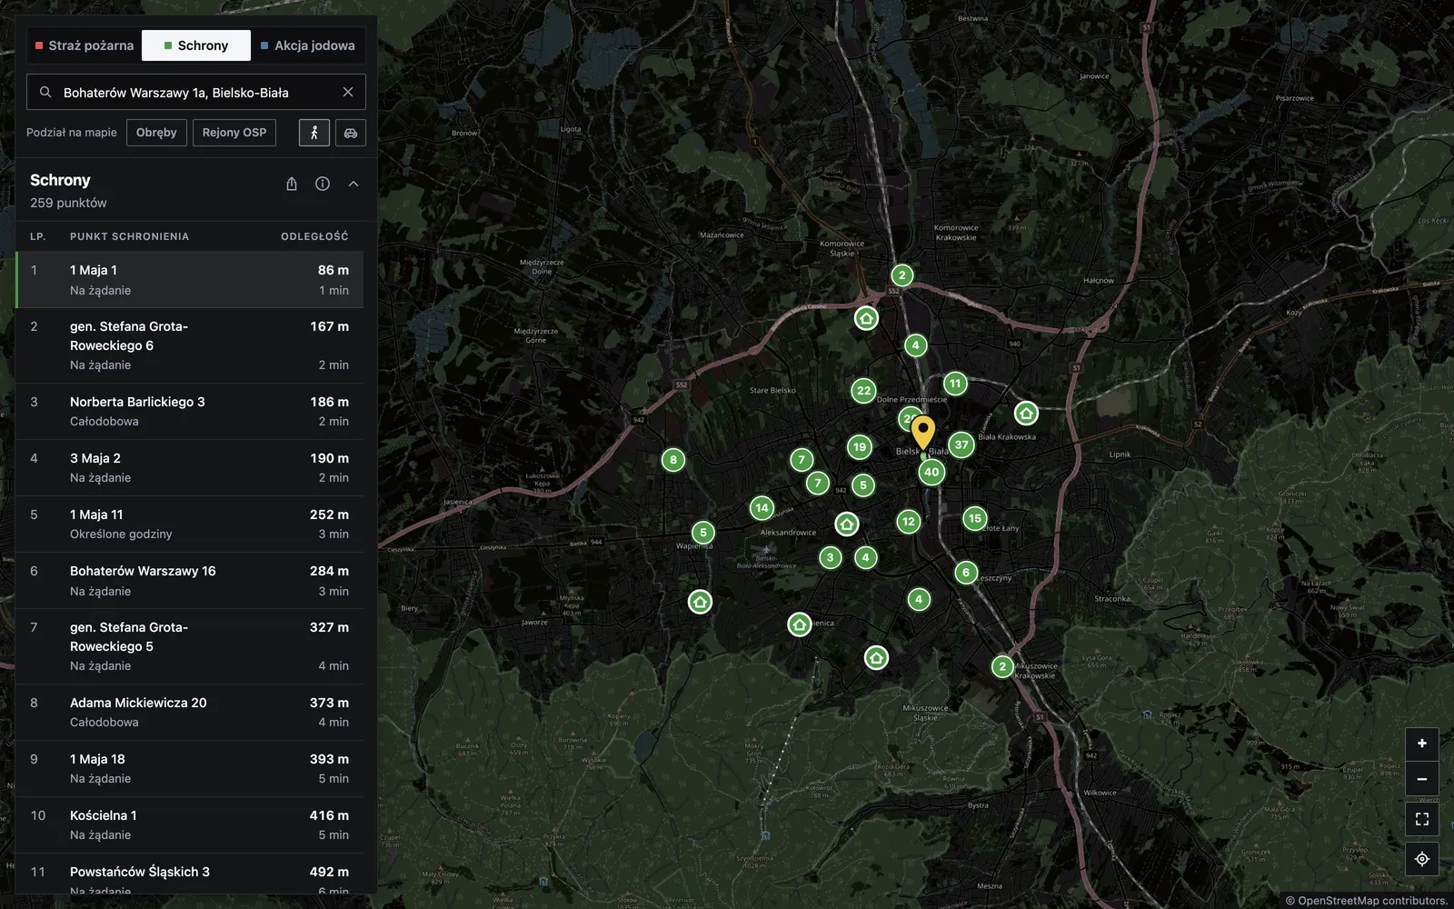Select walking travel mode
Image resolution: width=1454 pixels, height=909 pixels.
tap(314, 133)
